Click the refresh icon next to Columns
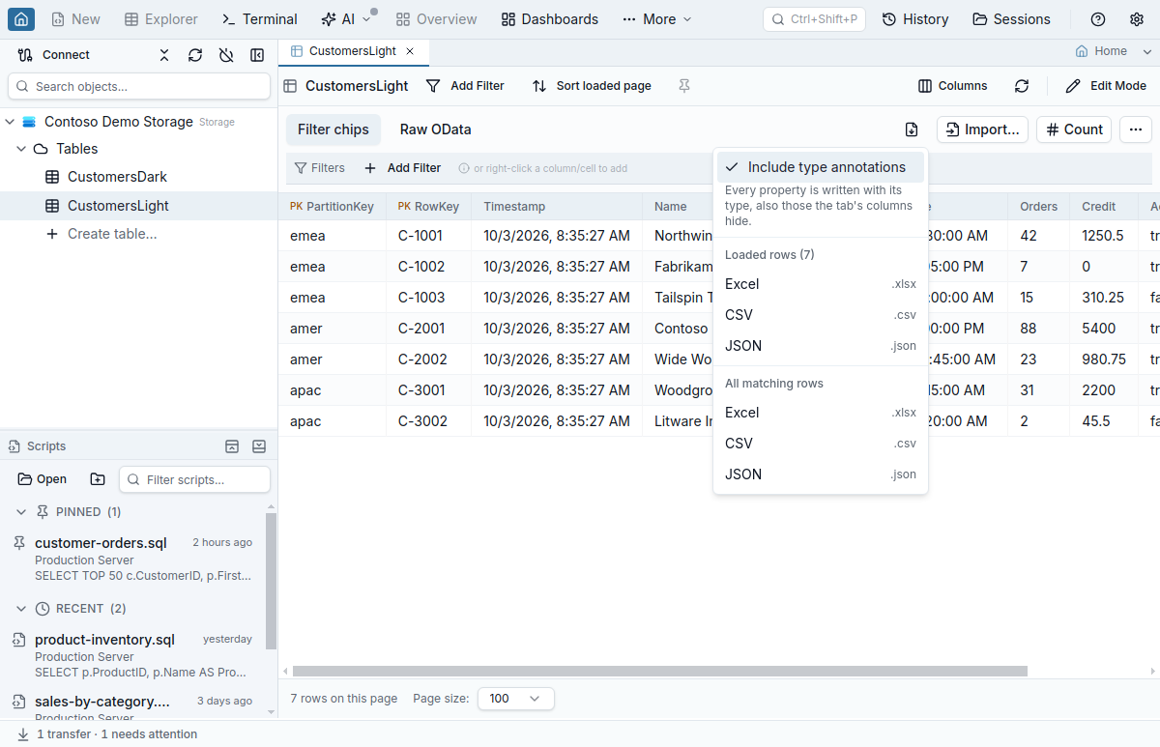Image resolution: width=1160 pixels, height=747 pixels. pos(1022,86)
